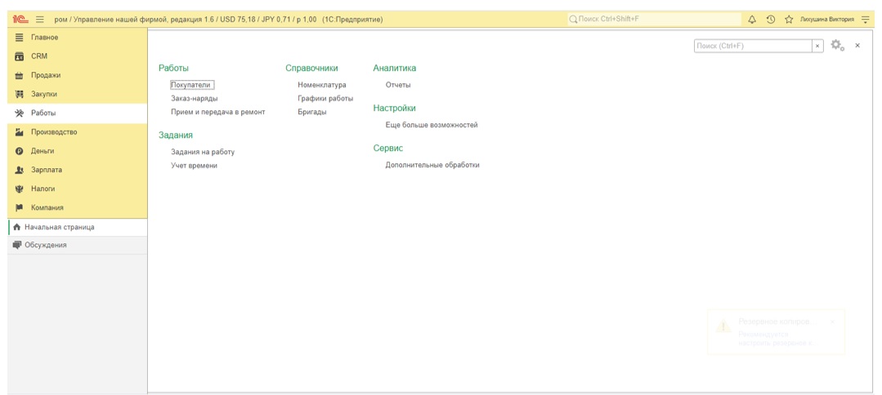Click the 1C logo icon

20,20
